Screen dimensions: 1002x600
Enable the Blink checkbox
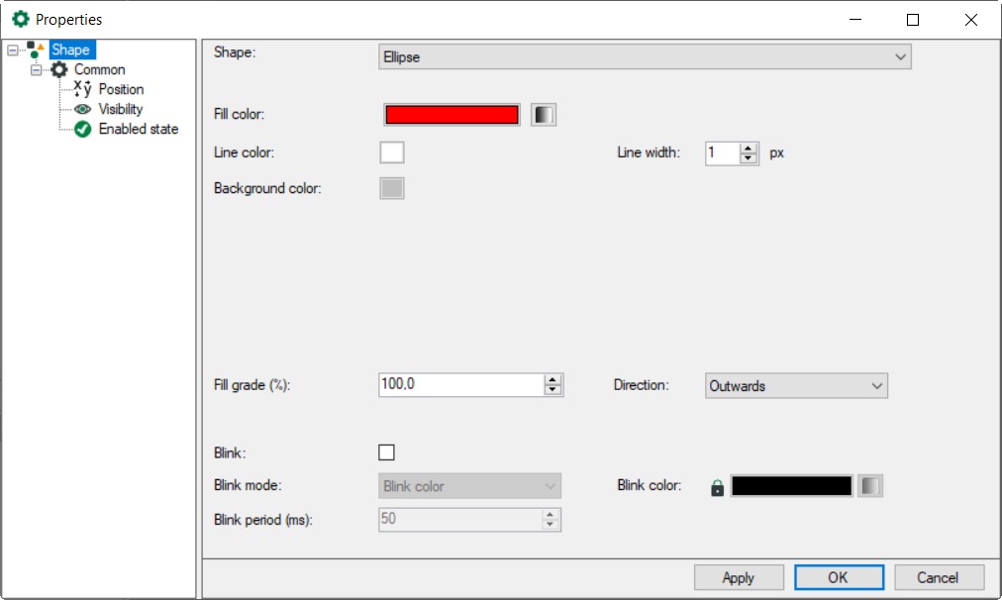(x=386, y=452)
